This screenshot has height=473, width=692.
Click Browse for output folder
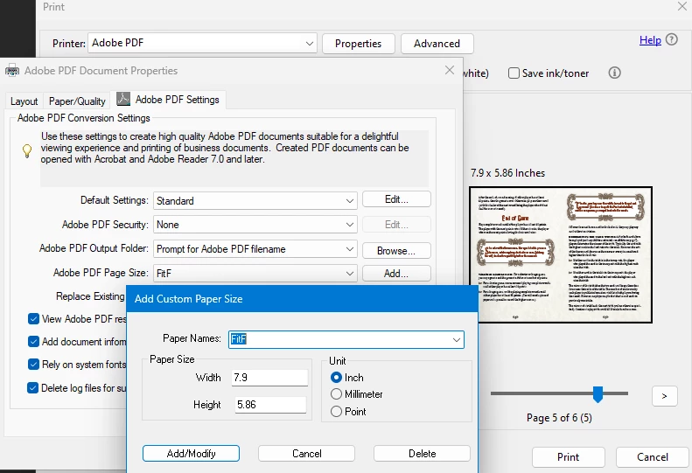pos(396,251)
